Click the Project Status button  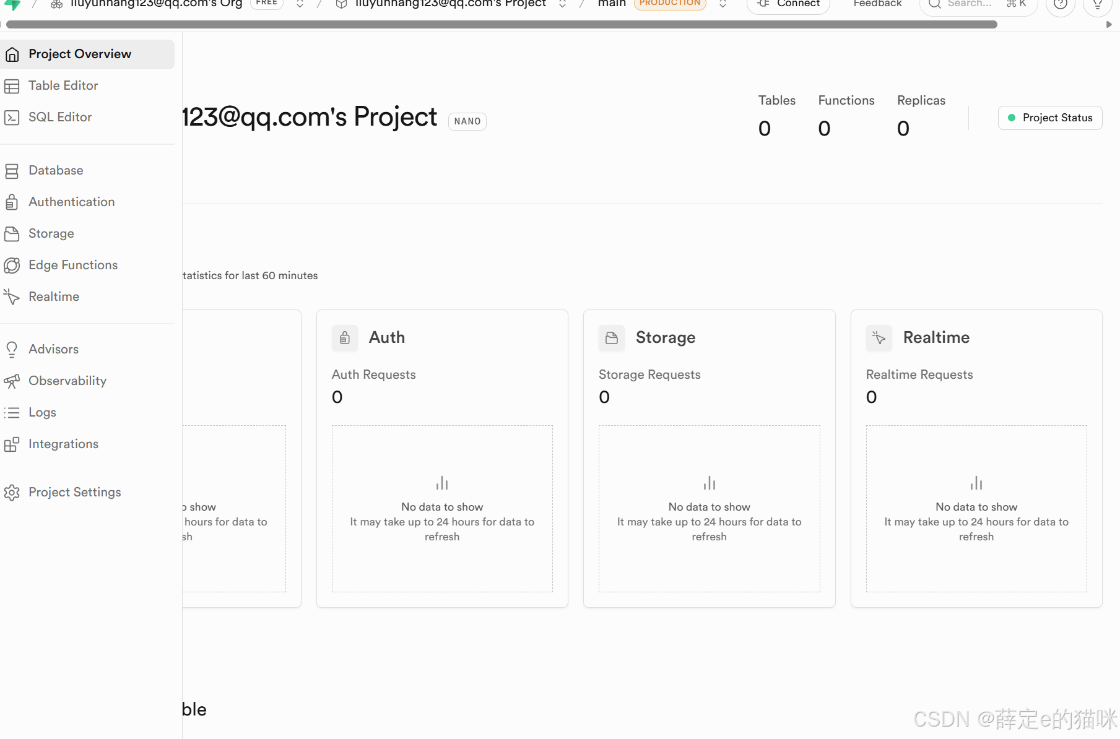[x=1050, y=118]
